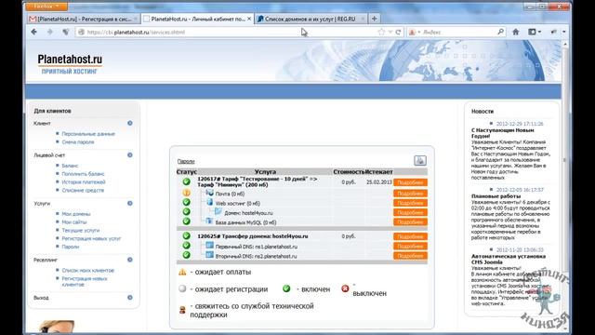Click the search magnifier icon in the Yandex box
Image resolution: width=595 pixels, height=335 pixels.
point(500,33)
